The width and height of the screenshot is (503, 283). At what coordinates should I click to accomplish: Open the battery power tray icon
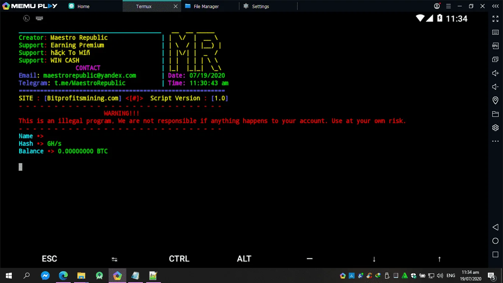click(x=422, y=276)
